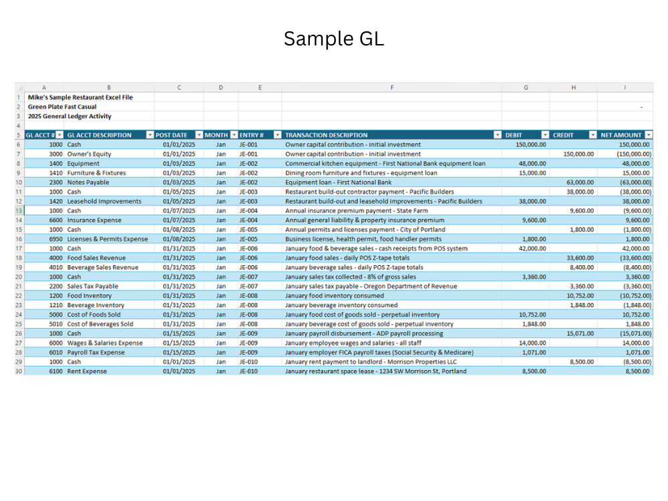668x501 pixels.
Task: Click 'Rent Expense' cell
Action: [109, 371]
